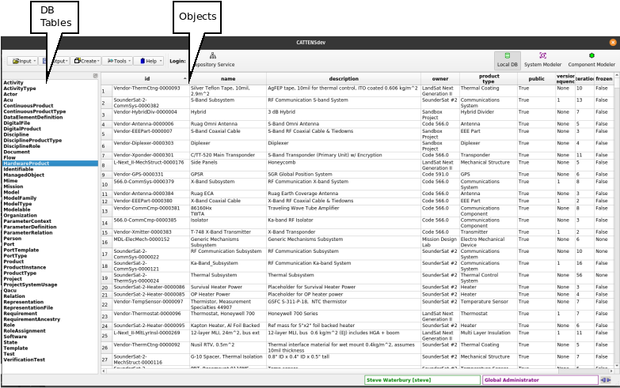Click the vertical scrollbar of objects table
Image resolution: width=620 pixels, height=388 pixels.
(x=617, y=221)
